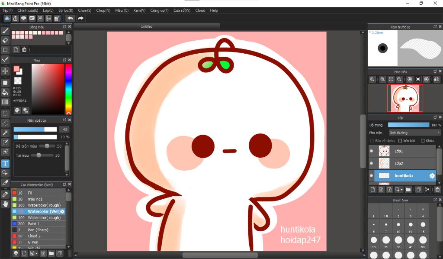443x259 pixels.
Task: Click the zoom out icon in navigator
Action: click(x=399, y=79)
